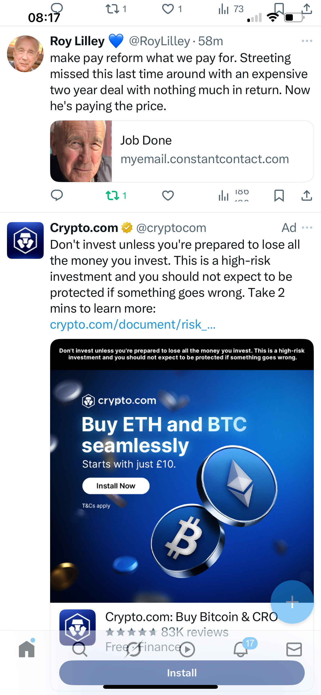
Task: Open Roy Lilley's profile picture
Action: pos(25,54)
